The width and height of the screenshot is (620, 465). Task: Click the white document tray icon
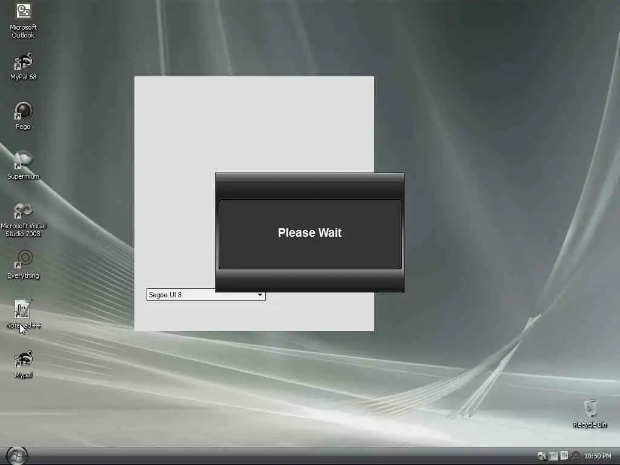(564, 456)
